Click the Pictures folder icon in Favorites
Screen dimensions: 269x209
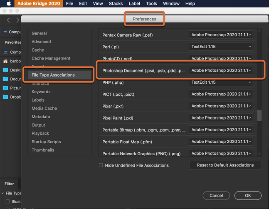click(6, 88)
